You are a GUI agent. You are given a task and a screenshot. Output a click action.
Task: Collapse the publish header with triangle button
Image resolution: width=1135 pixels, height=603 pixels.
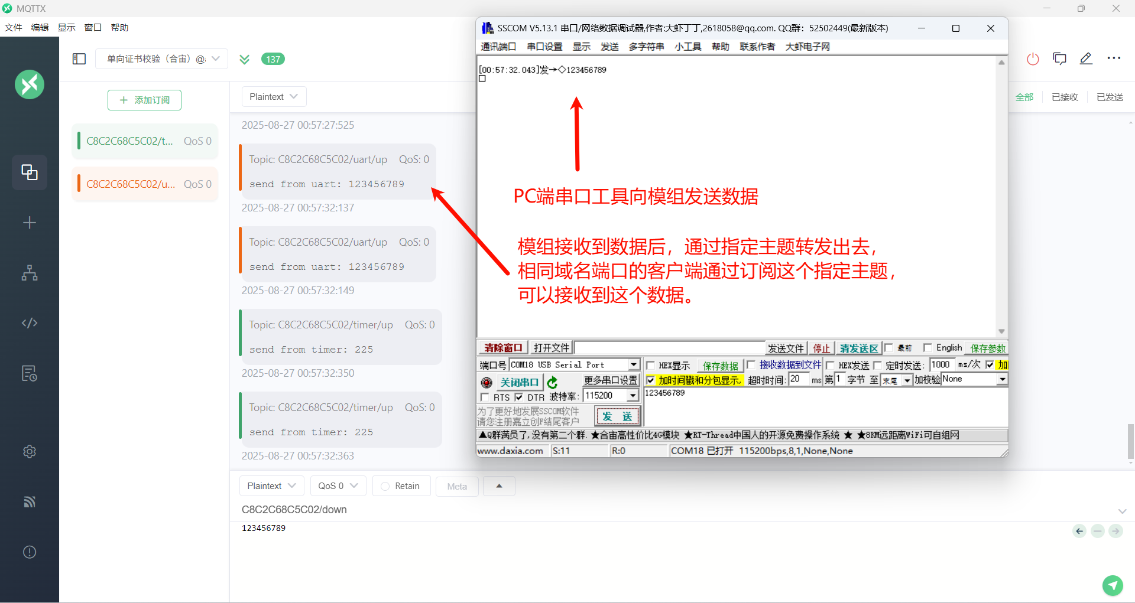coord(499,486)
